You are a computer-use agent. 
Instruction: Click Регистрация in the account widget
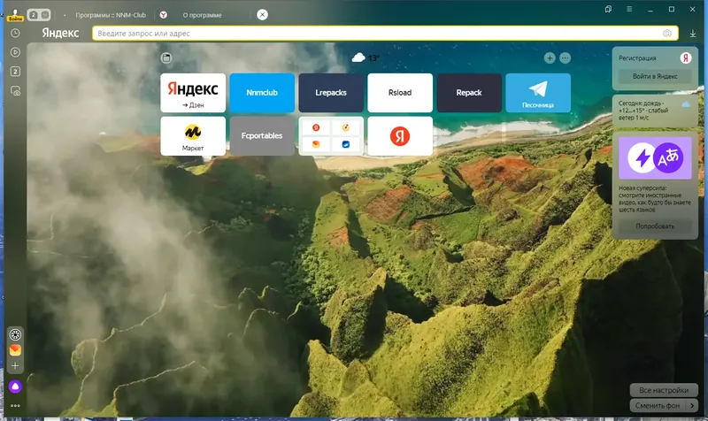coord(637,57)
